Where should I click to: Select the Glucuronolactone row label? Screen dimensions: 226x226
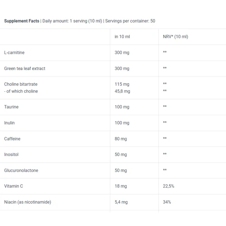[x=21, y=170]
